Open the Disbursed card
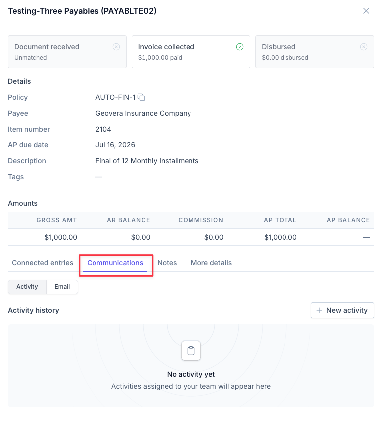 314,52
